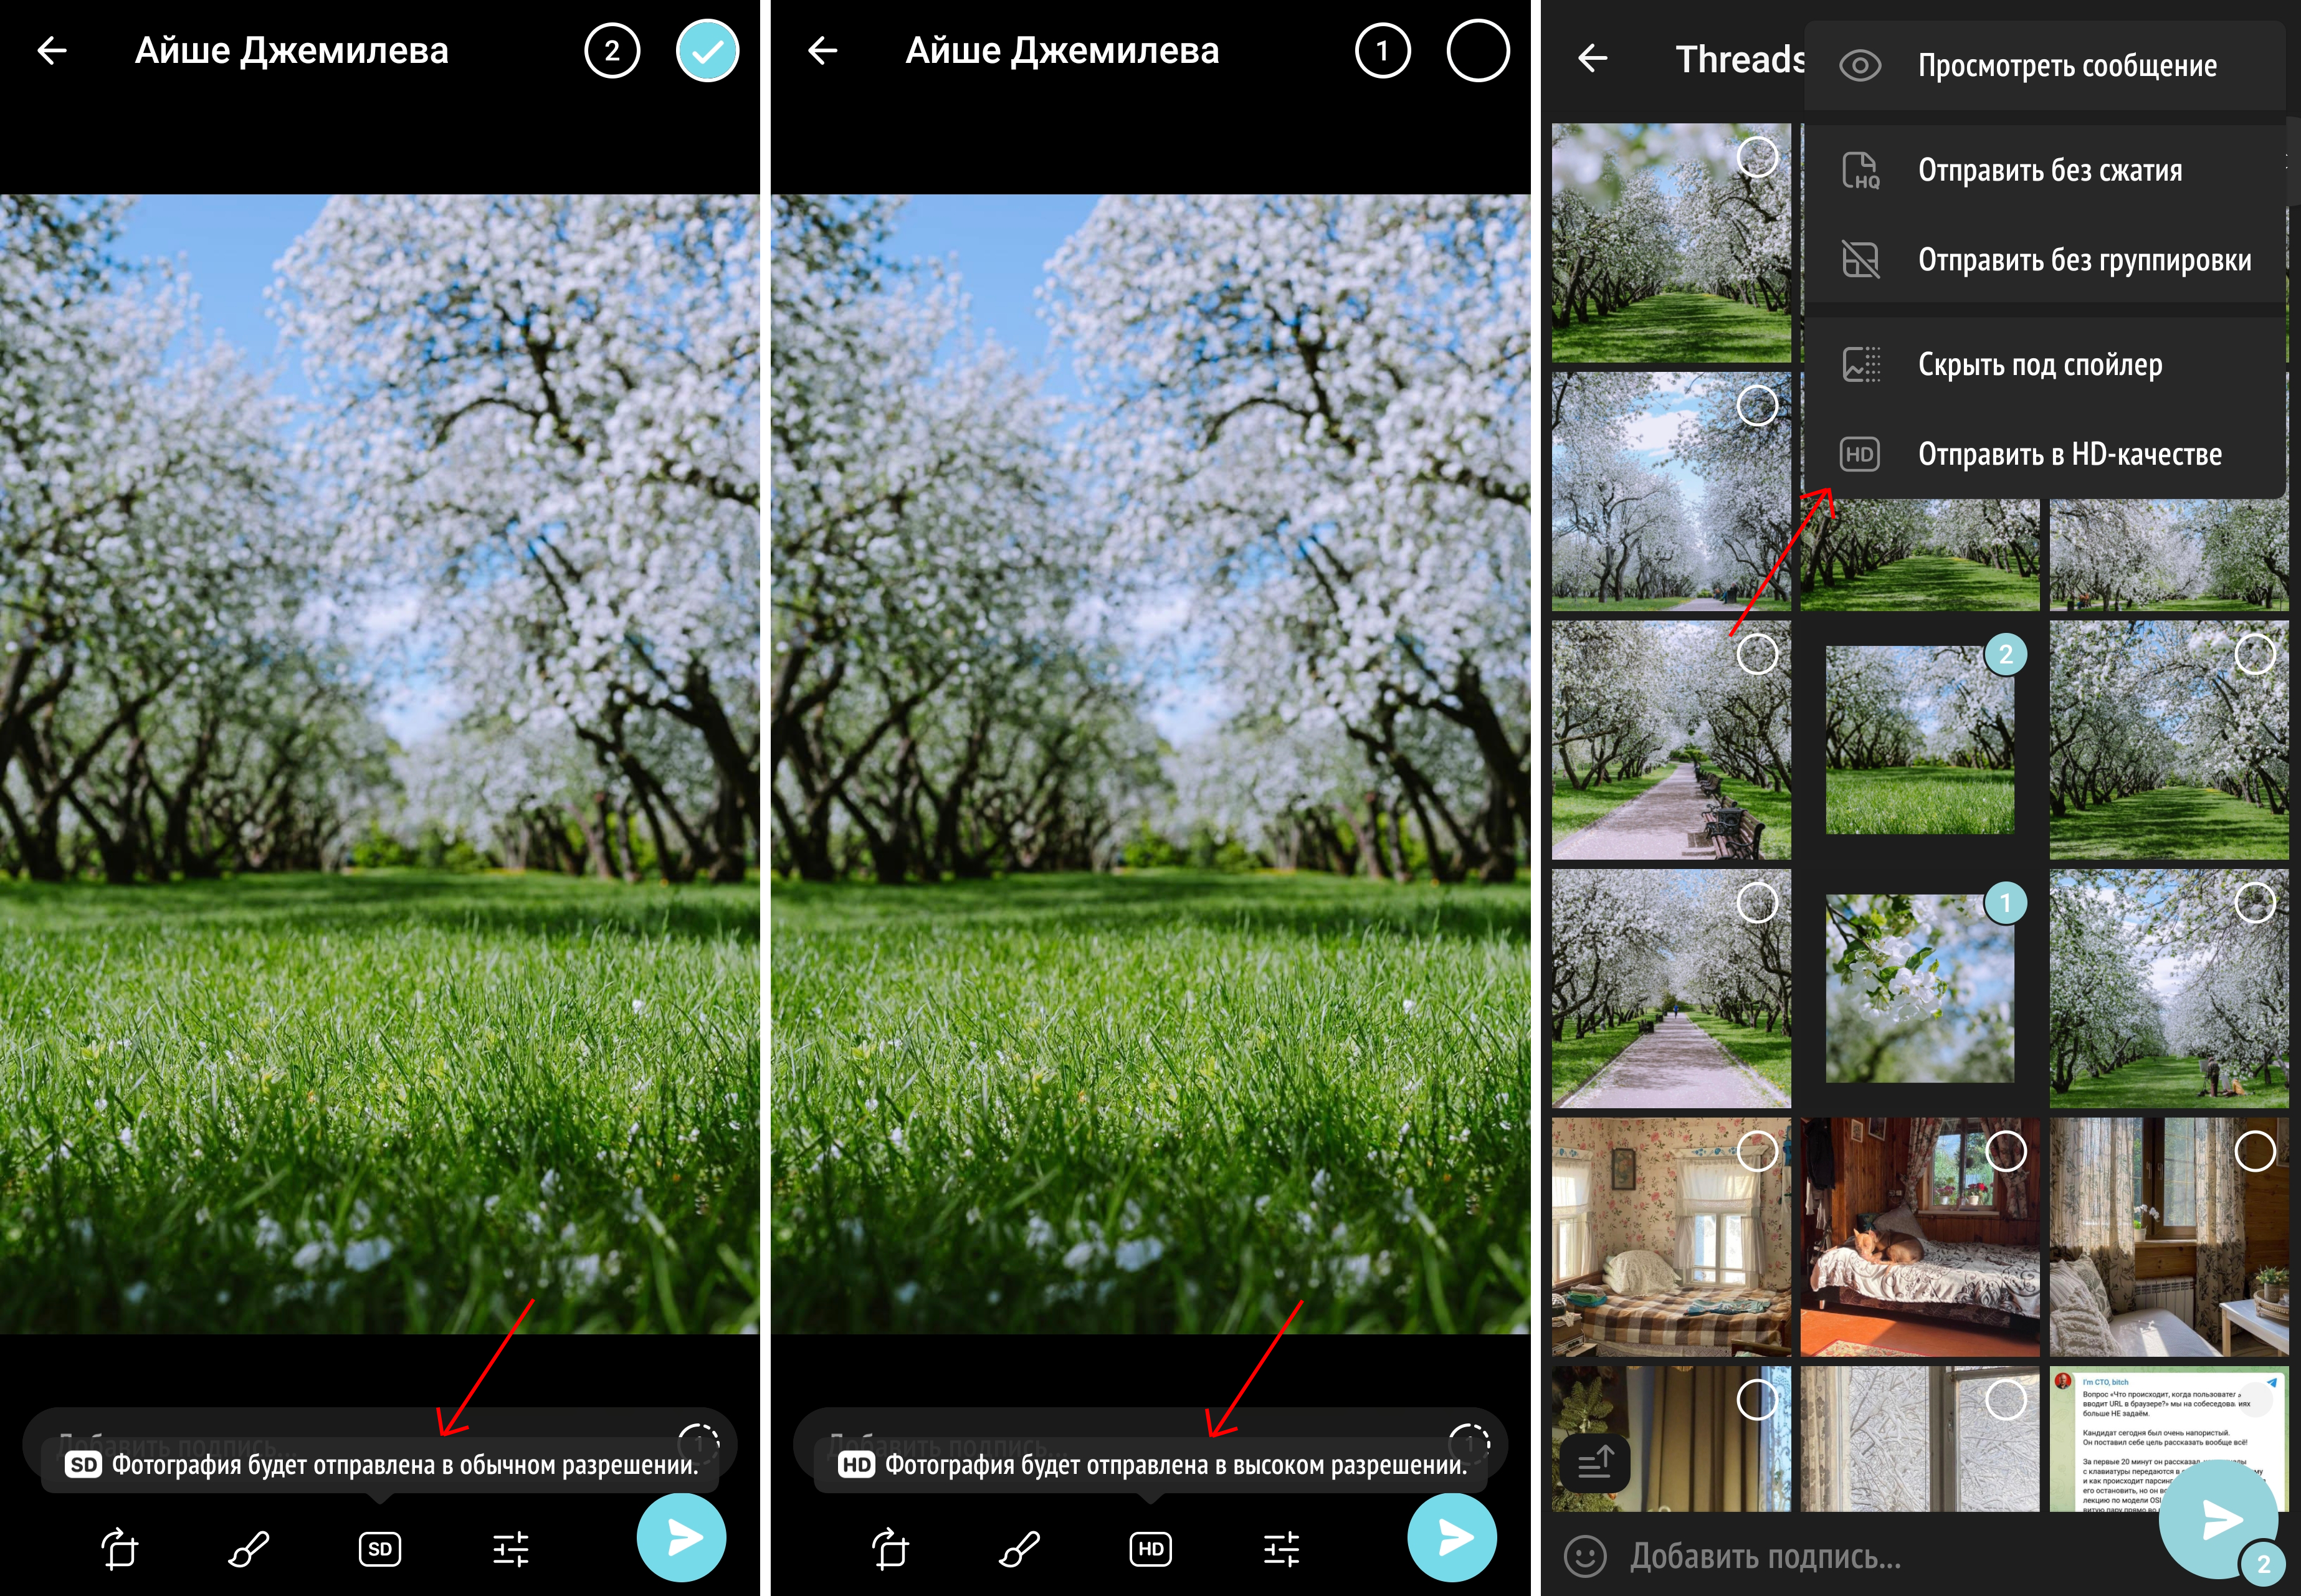This screenshot has width=2301, height=1596.
Task: Open adjustment sliders tool in left editor
Action: click(x=511, y=1549)
